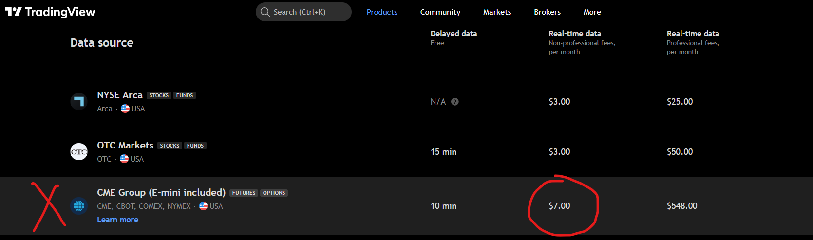Select CME Group (E-mini included) title
The width and height of the screenshot is (813, 240).
161,192
